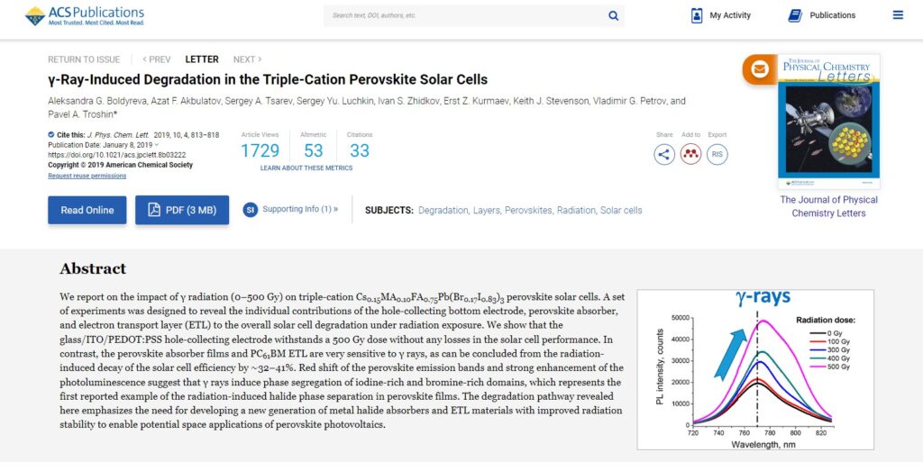Open the journal cover thumbnail

click(x=828, y=122)
